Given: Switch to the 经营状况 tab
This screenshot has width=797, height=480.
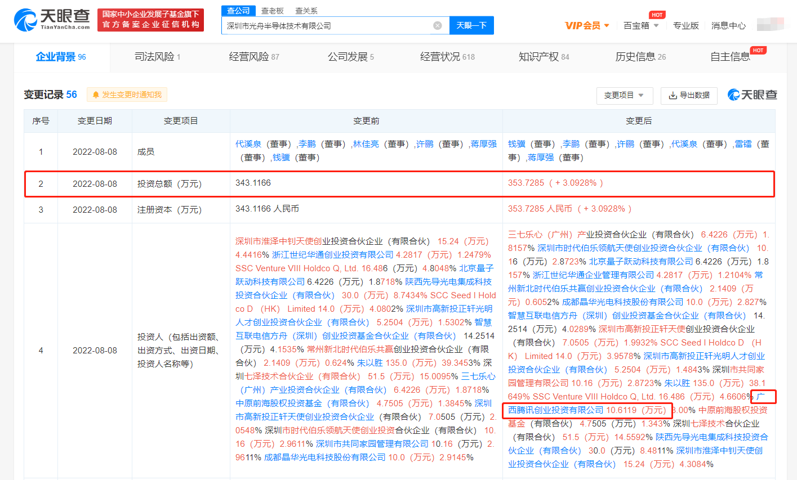Looking at the screenshot, I should pos(447,56).
